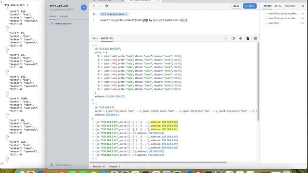This screenshot has height=173, width=308.
Task: Expand the 192.168.5.50 record row
Action: 93,151
